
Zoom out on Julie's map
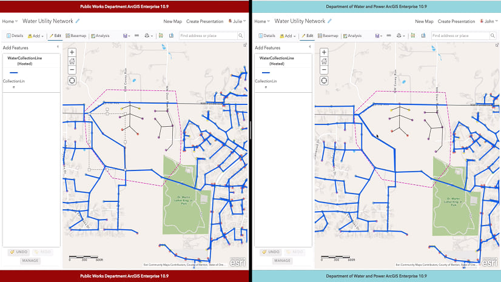coord(72,70)
